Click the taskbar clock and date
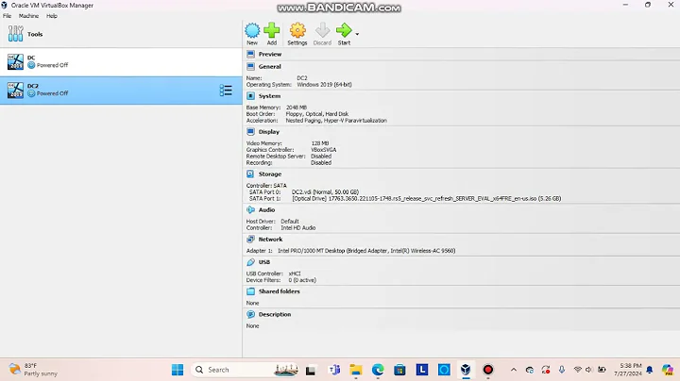This screenshot has height=381, width=680. (x=628, y=370)
